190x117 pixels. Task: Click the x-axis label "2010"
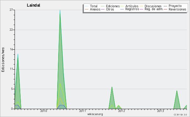click(44, 111)
